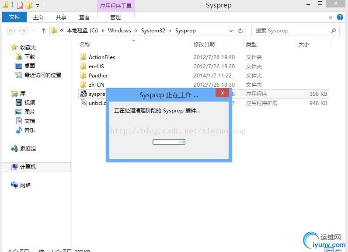Open recent locations dropdown arrow
The height and width of the screenshot is (252, 348).
click(x=34, y=31)
